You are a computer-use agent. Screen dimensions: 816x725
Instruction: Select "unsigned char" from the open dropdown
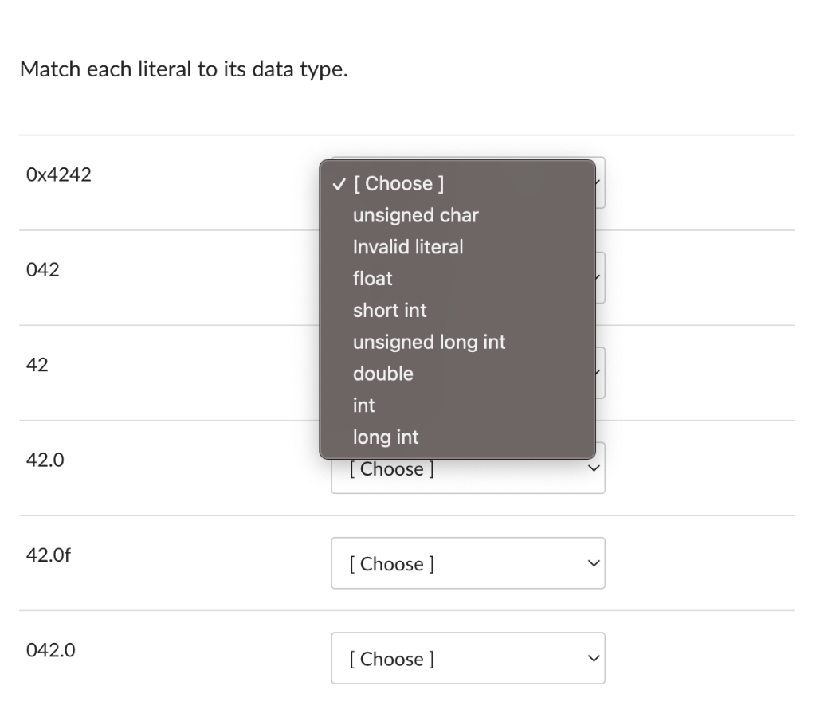click(x=414, y=215)
